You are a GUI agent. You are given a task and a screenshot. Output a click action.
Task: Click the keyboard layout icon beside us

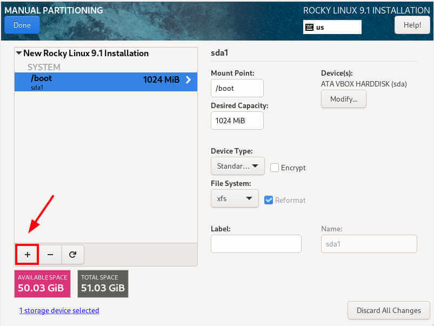pyautogui.click(x=309, y=27)
